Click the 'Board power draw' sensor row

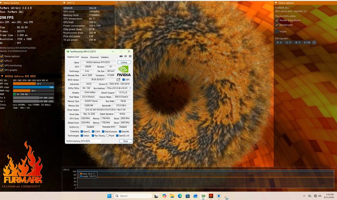(x=88, y=33)
